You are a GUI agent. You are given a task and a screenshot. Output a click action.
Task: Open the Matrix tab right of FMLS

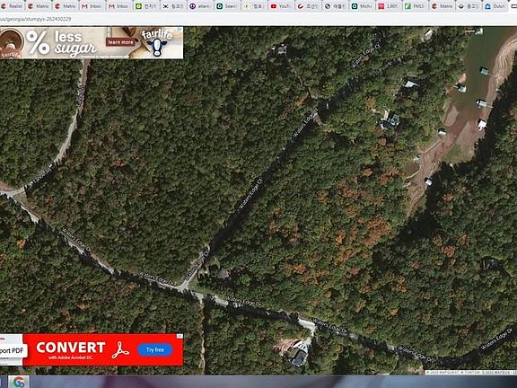443,6
